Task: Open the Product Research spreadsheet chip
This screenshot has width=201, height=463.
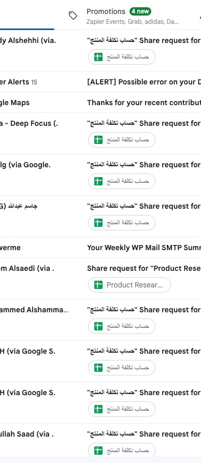Action: coord(130,285)
